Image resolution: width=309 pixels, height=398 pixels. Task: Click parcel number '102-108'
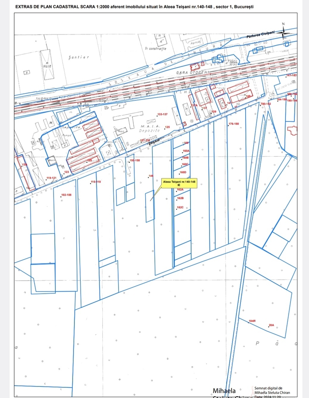tap(66, 195)
